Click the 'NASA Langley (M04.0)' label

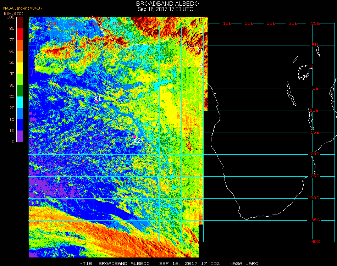22,9
